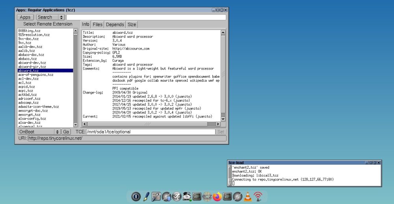Open Terminal icon next to Mount Tool

click(197, 197)
